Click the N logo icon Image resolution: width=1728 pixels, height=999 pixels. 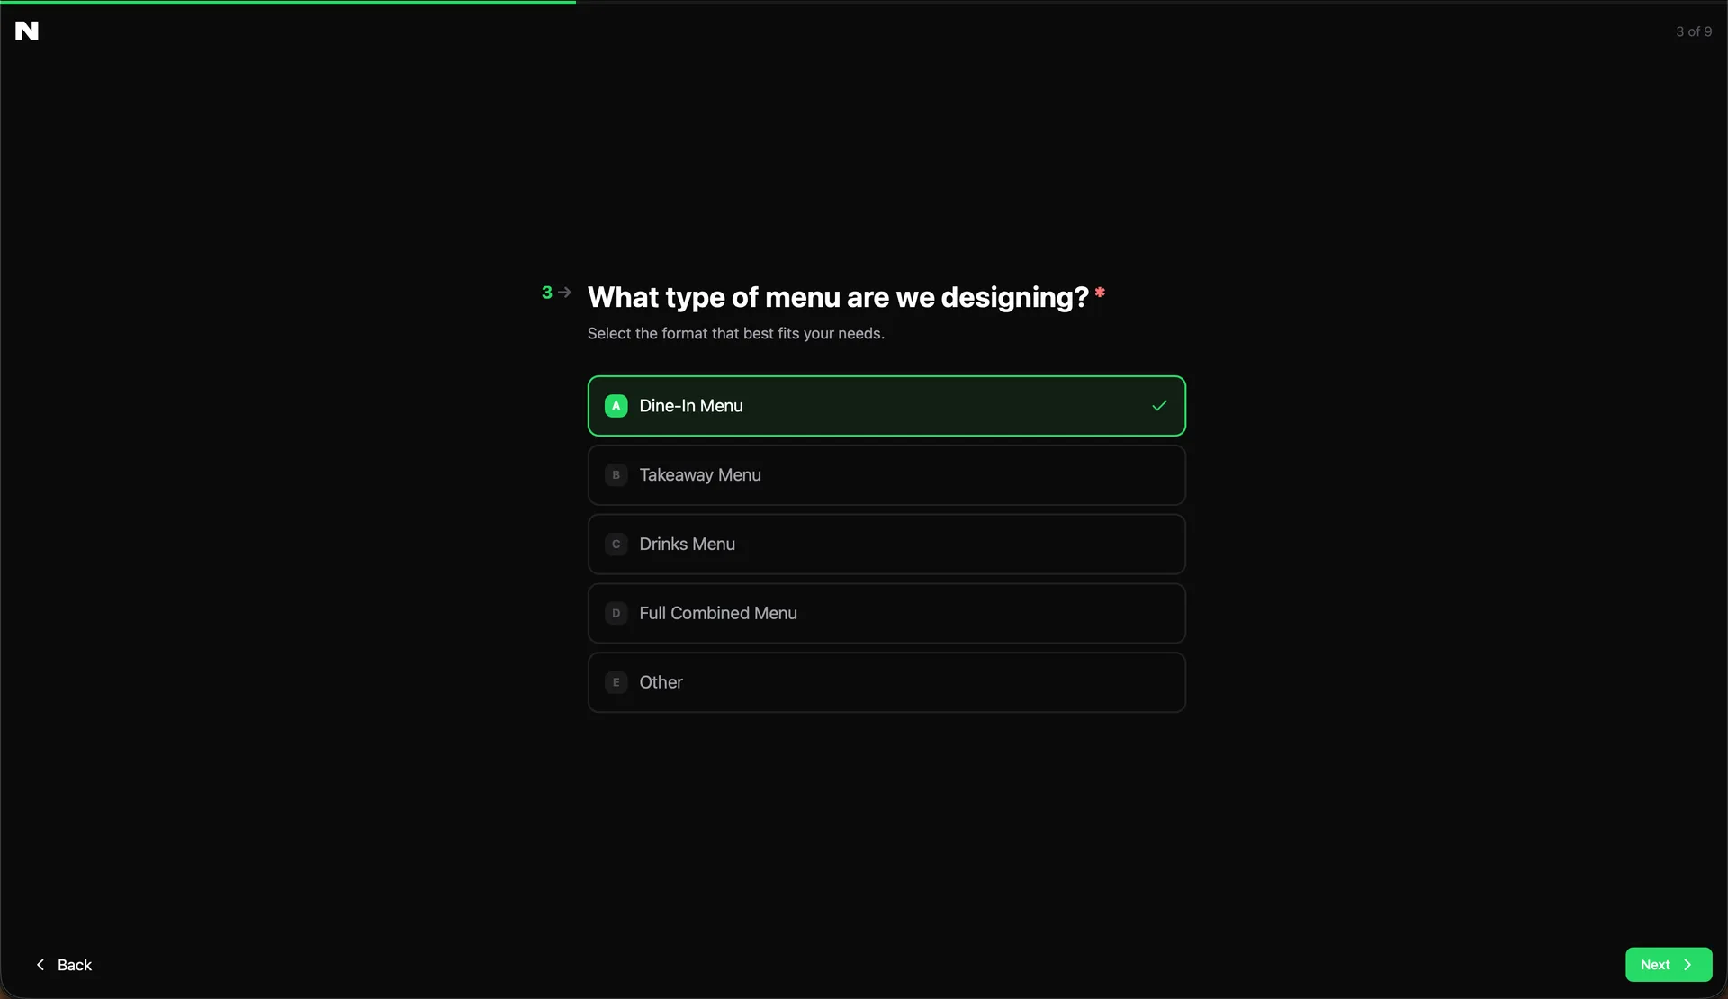[x=27, y=31]
